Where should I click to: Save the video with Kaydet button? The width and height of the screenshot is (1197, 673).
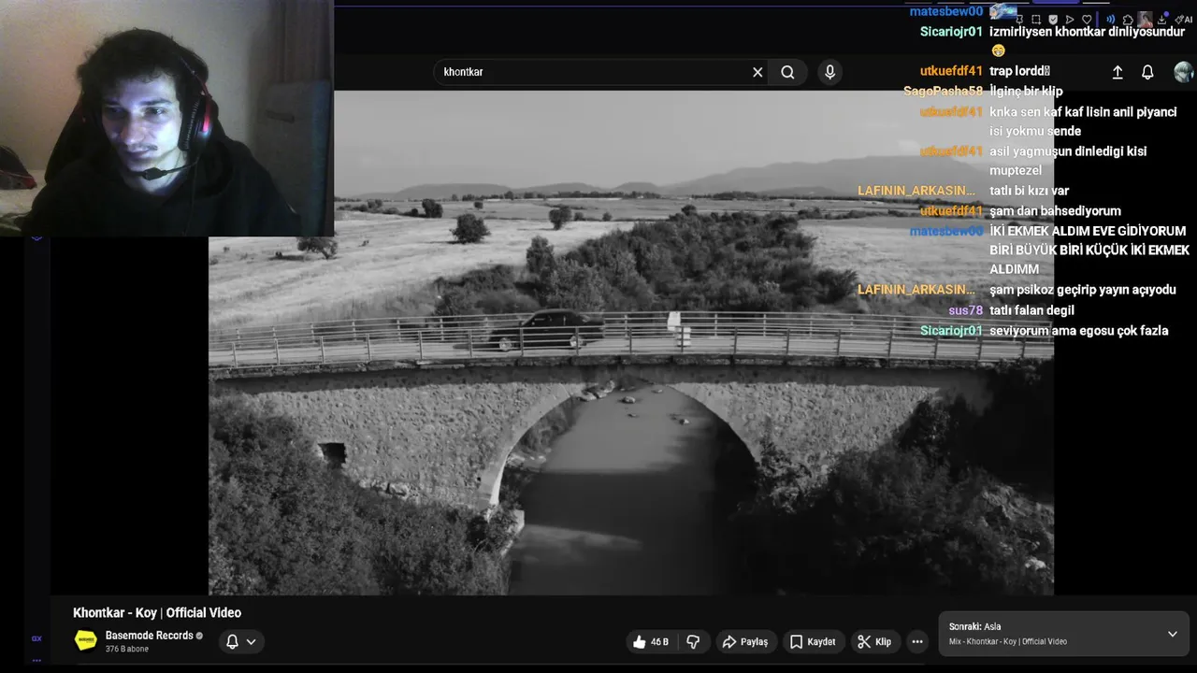tap(812, 642)
